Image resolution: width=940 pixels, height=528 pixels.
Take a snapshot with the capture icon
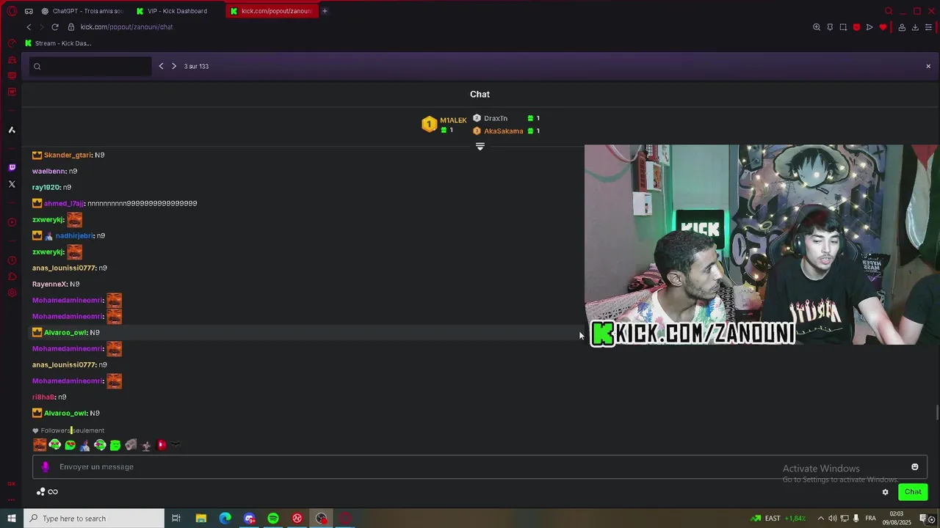tap(843, 27)
